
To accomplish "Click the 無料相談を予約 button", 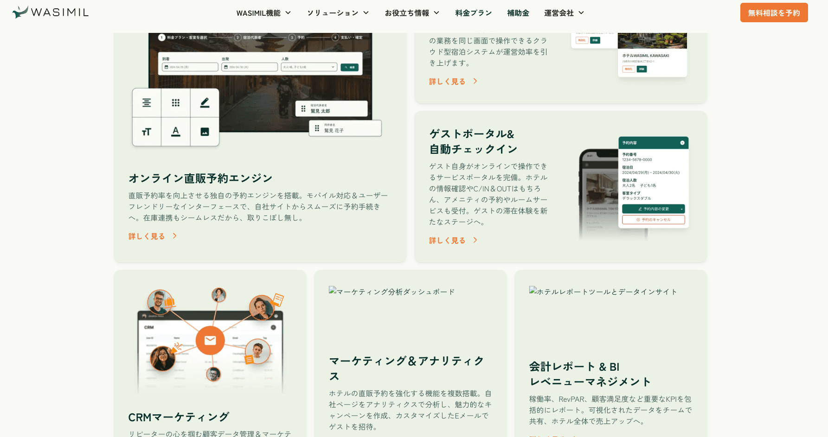I will (774, 13).
